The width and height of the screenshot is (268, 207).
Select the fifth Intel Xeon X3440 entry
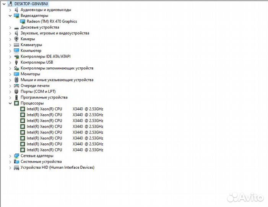pyautogui.click(x=65, y=132)
